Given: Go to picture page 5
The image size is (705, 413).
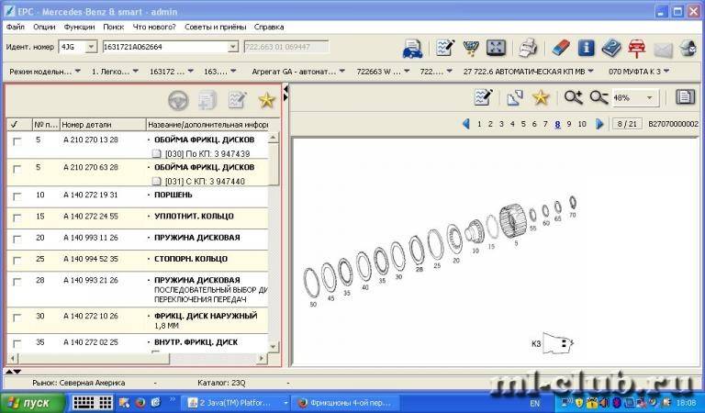Looking at the screenshot, I should 523,124.
